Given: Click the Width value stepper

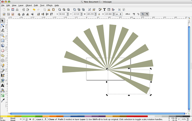Looking at the screenshot, I should coord(95,14).
